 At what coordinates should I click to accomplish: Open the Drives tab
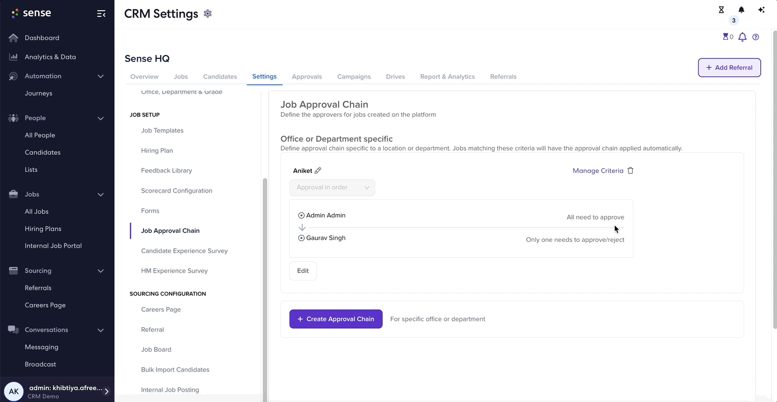pos(395,77)
